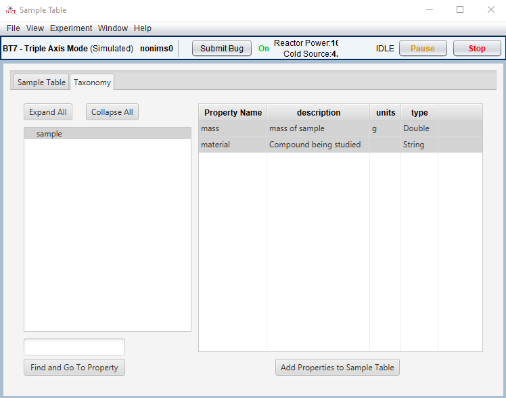Click the NICE application icon in title bar
The image size is (506, 398).
[x=10, y=10]
